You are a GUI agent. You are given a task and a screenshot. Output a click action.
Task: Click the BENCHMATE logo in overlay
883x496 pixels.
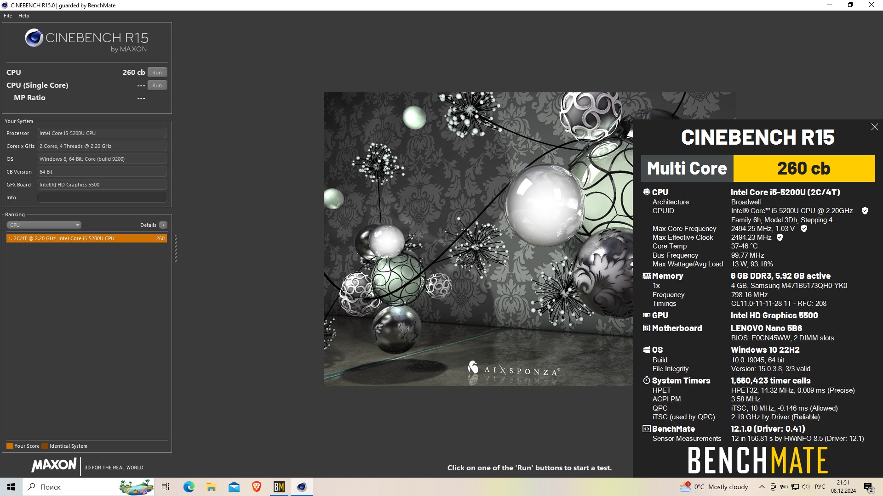(x=758, y=461)
